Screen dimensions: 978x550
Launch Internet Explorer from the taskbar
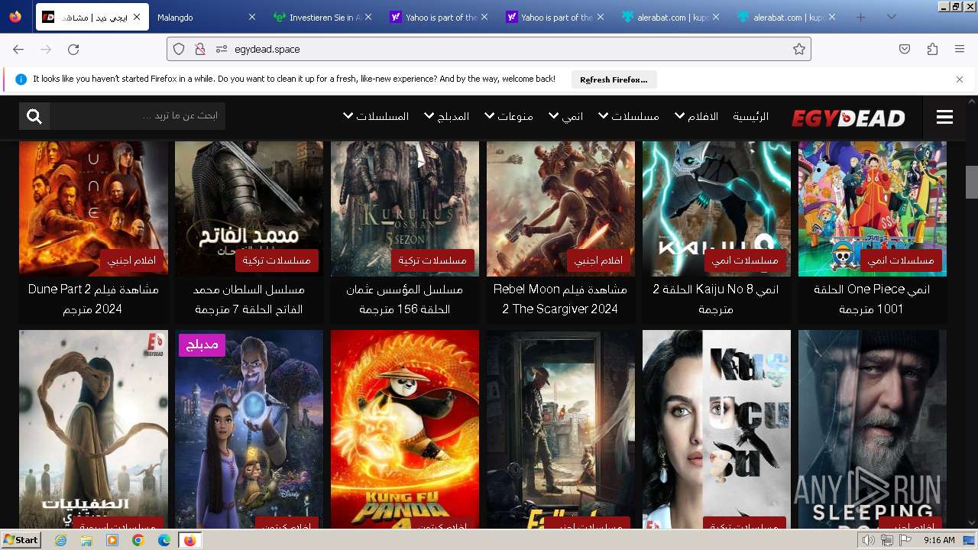pos(61,540)
